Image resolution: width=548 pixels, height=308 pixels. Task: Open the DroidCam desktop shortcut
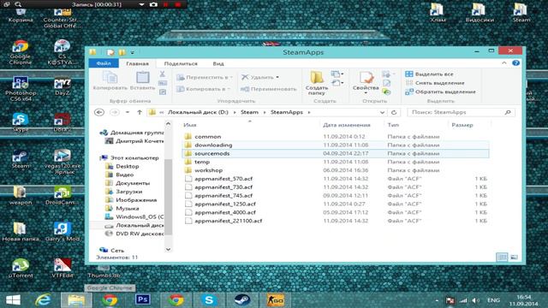[63, 196]
